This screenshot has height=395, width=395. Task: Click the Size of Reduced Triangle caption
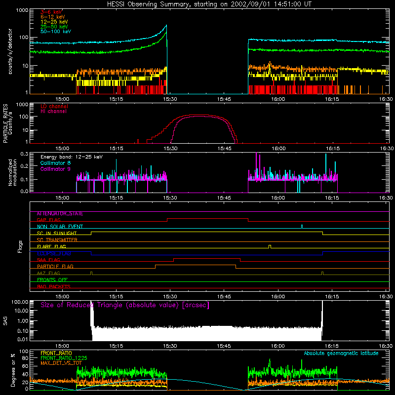point(125,305)
